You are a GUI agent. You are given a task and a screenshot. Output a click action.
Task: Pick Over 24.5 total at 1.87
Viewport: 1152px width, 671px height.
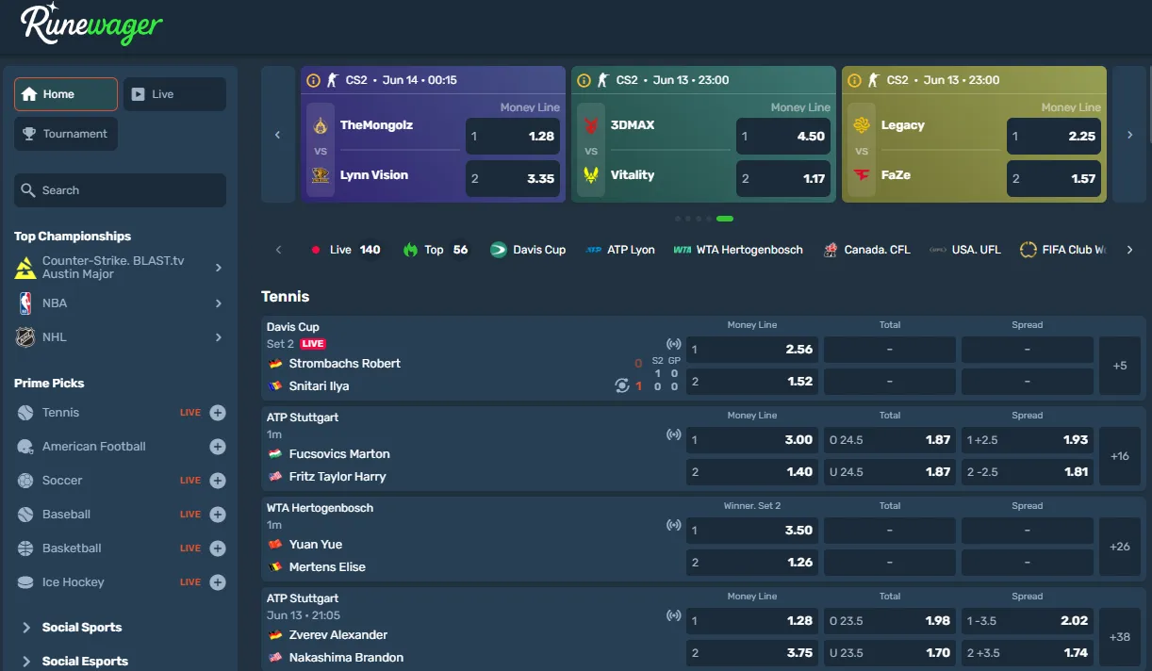tap(889, 440)
